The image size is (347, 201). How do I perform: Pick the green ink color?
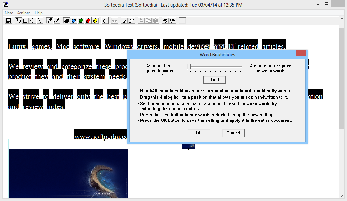[x=81, y=21]
